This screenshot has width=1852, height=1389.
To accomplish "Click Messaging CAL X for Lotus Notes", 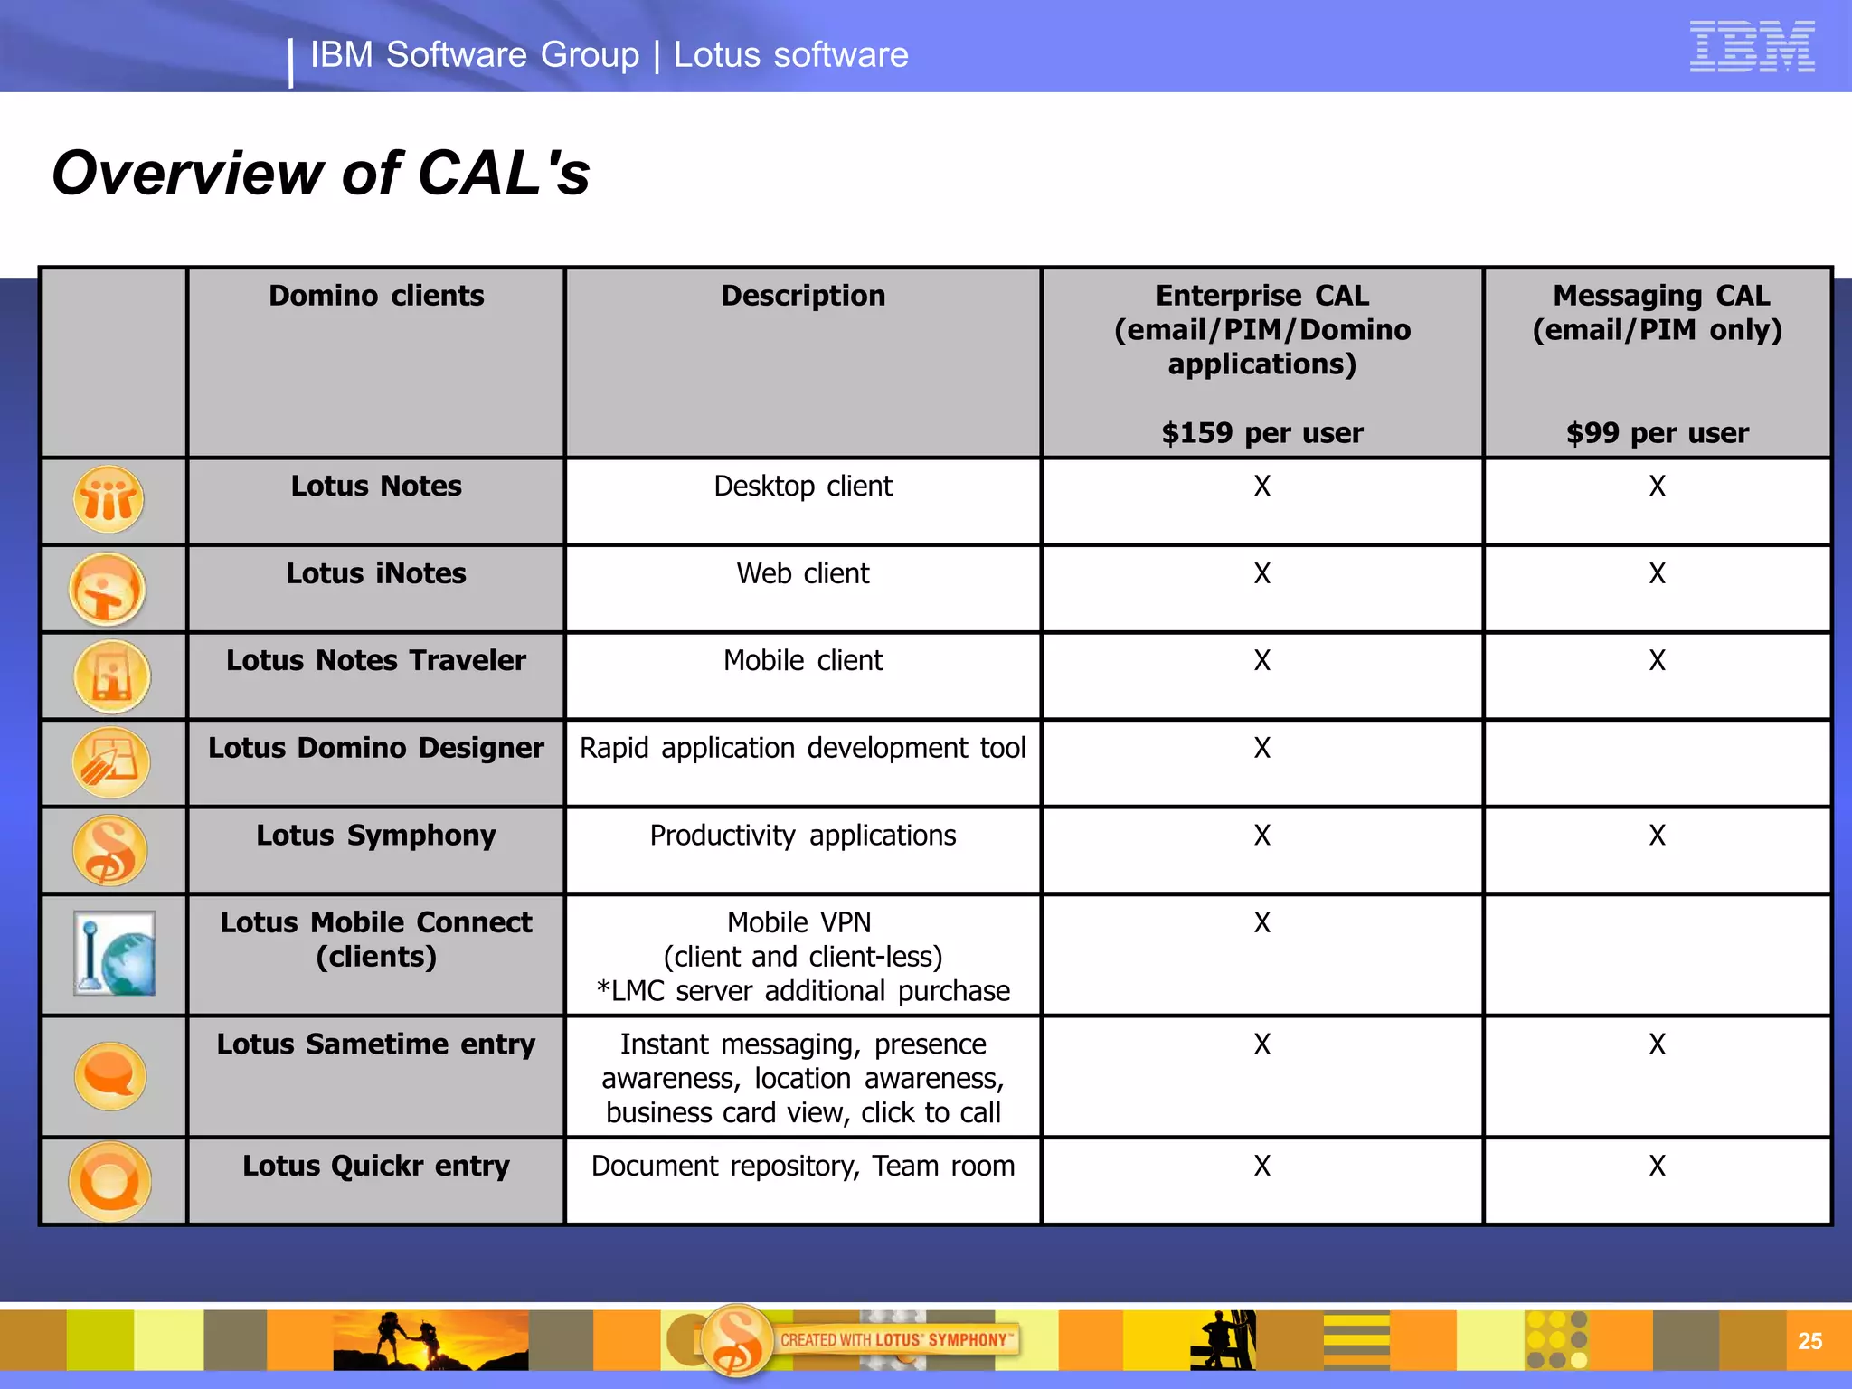I will 1658,487.
